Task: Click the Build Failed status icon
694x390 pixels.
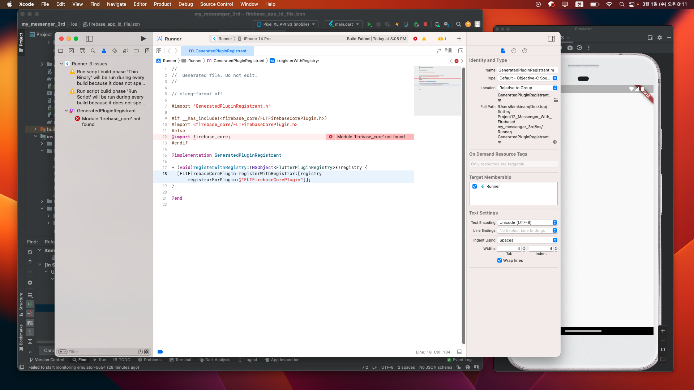Action: pyautogui.click(x=415, y=39)
